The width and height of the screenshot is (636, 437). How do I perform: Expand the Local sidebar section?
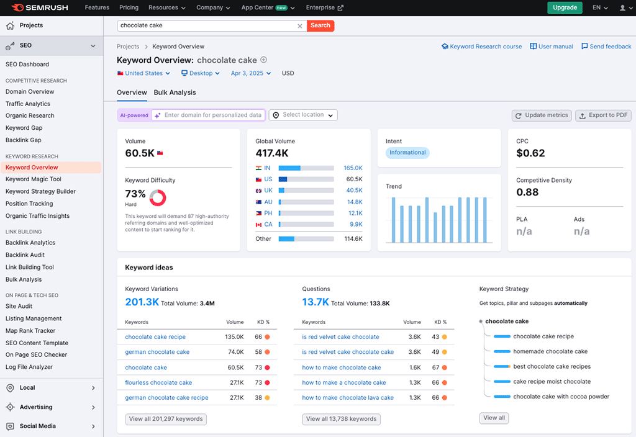93,388
